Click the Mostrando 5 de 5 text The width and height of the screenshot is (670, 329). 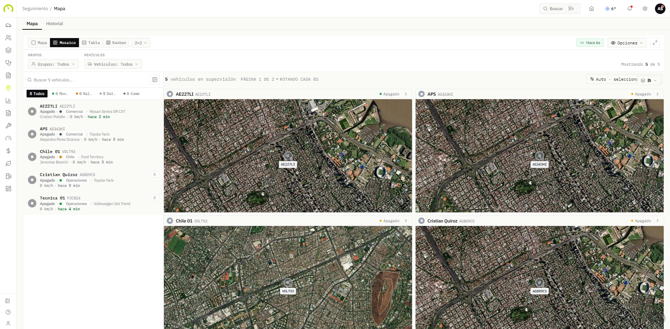[x=640, y=64]
